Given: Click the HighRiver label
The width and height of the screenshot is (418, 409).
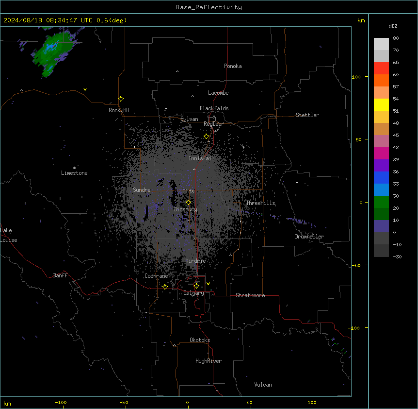Looking at the screenshot, I should point(209,361).
